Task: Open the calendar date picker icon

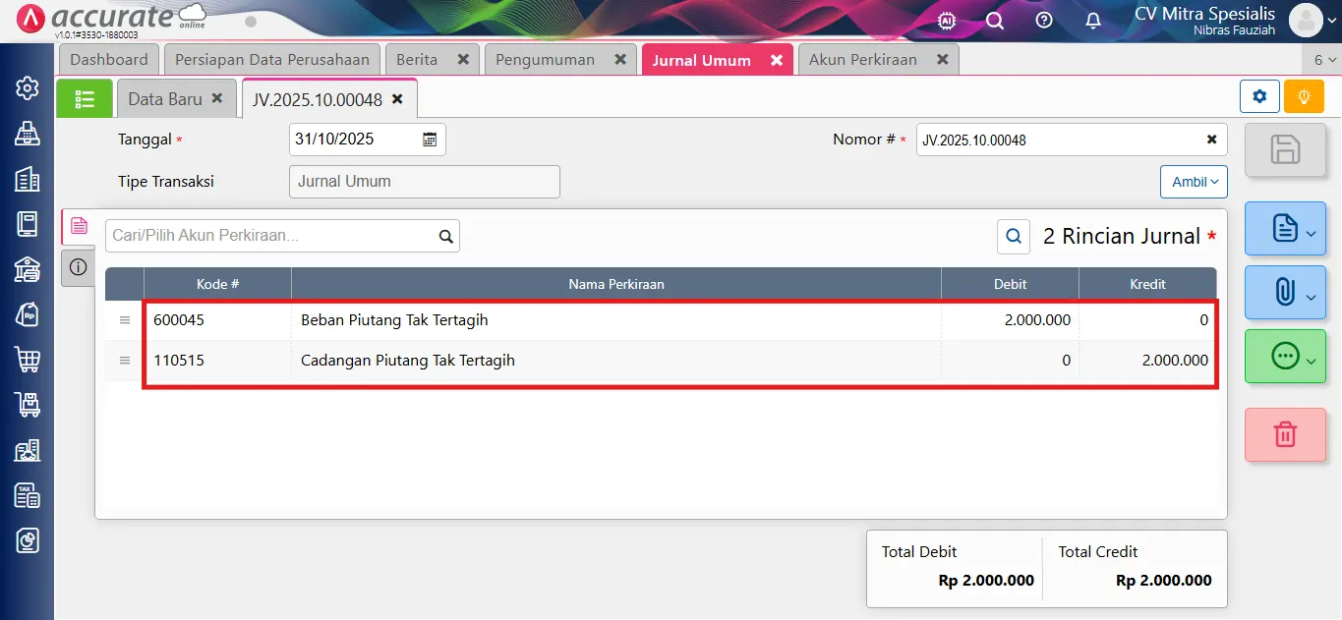Action: coord(430,140)
